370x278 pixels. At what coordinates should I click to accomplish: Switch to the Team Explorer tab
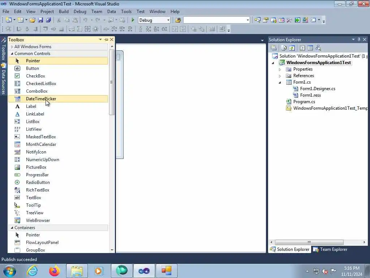tap(330, 249)
